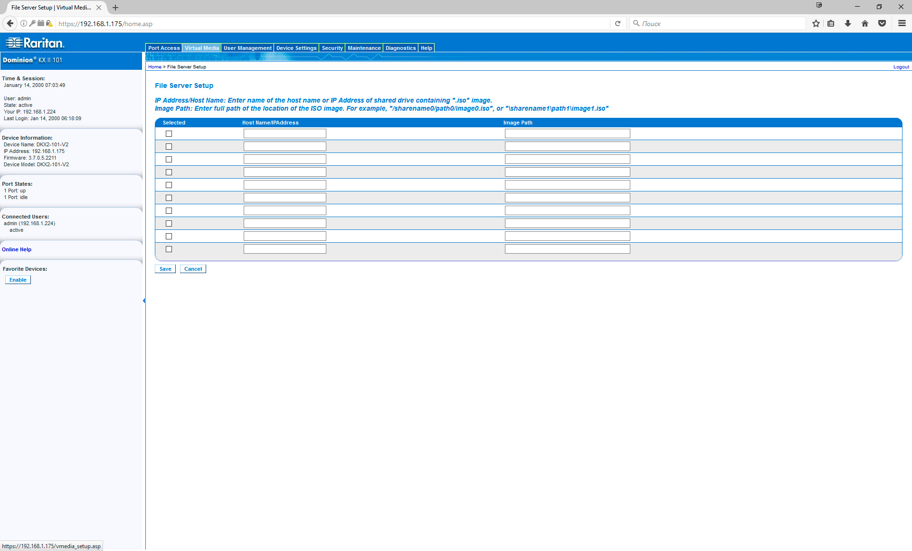Check the first row Selected checkbox
The width and height of the screenshot is (912, 551).
pos(169,134)
